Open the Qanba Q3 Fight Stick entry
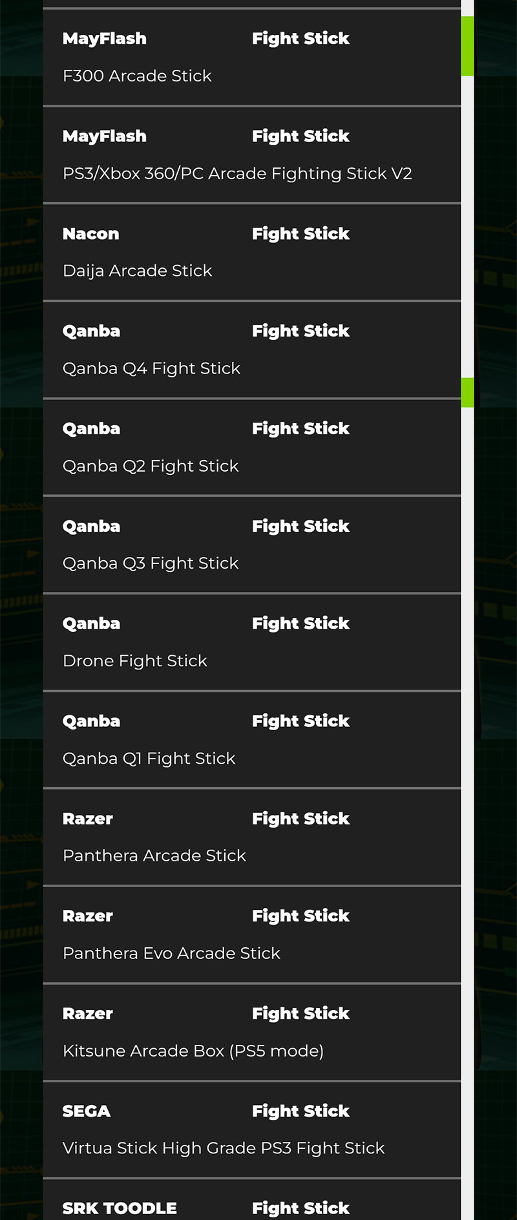517x1220 pixels. pyautogui.click(x=151, y=563)
